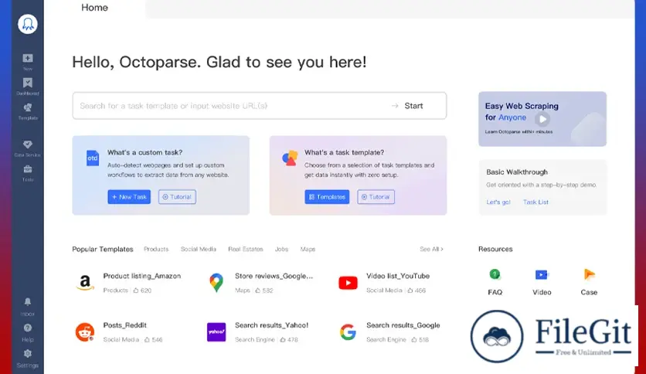Filter templates by Jobs

[x=282, y=249]
